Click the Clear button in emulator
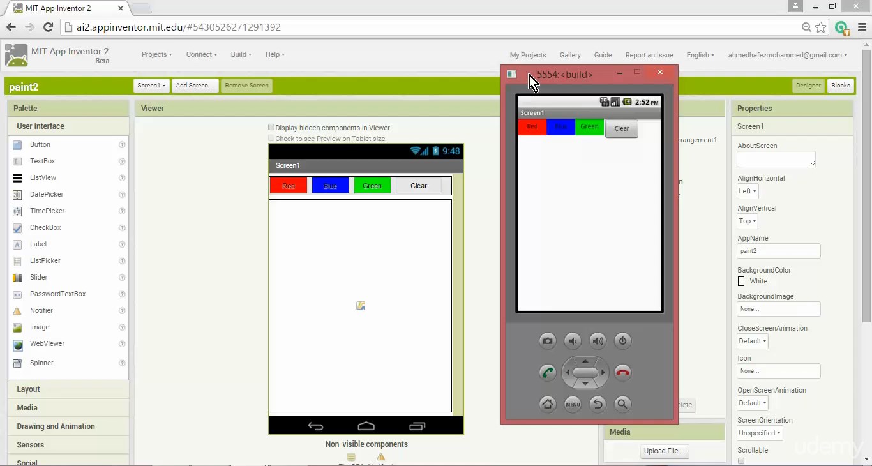This screenshot has height=466, width=872. coord(622,128)
